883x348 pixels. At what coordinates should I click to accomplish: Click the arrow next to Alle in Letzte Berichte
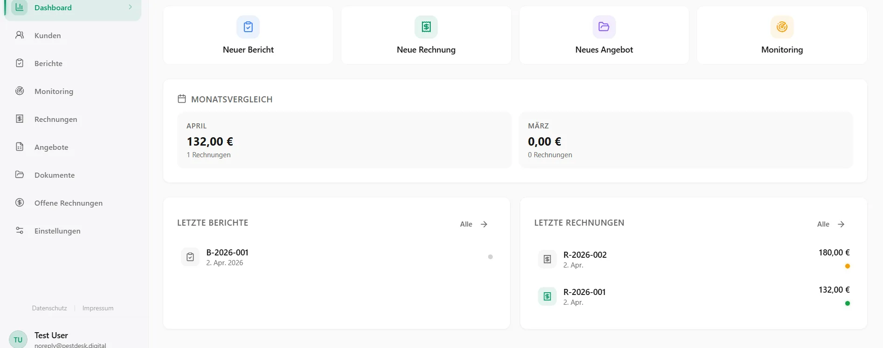(484, 224)
